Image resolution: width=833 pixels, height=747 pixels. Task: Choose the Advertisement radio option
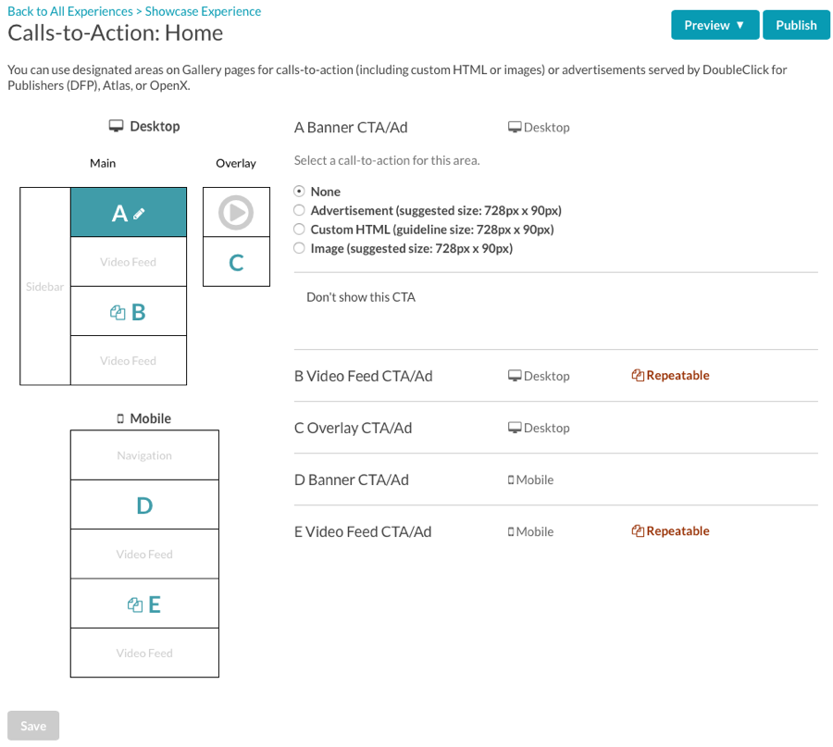(x=300, y=210)
